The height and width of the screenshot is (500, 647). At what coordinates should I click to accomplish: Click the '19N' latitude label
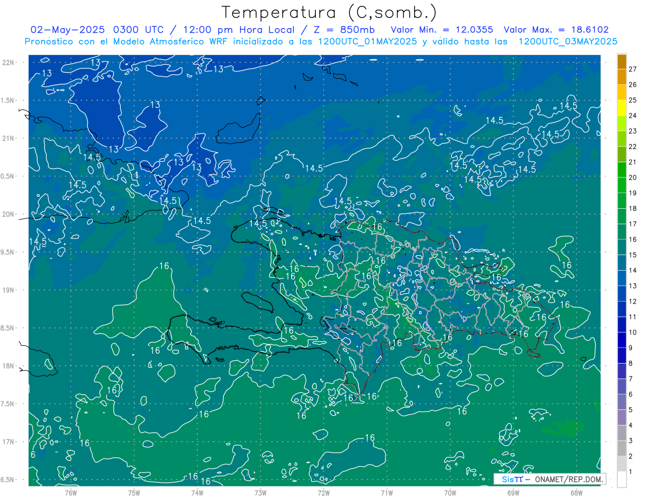(x=9, y=290)
